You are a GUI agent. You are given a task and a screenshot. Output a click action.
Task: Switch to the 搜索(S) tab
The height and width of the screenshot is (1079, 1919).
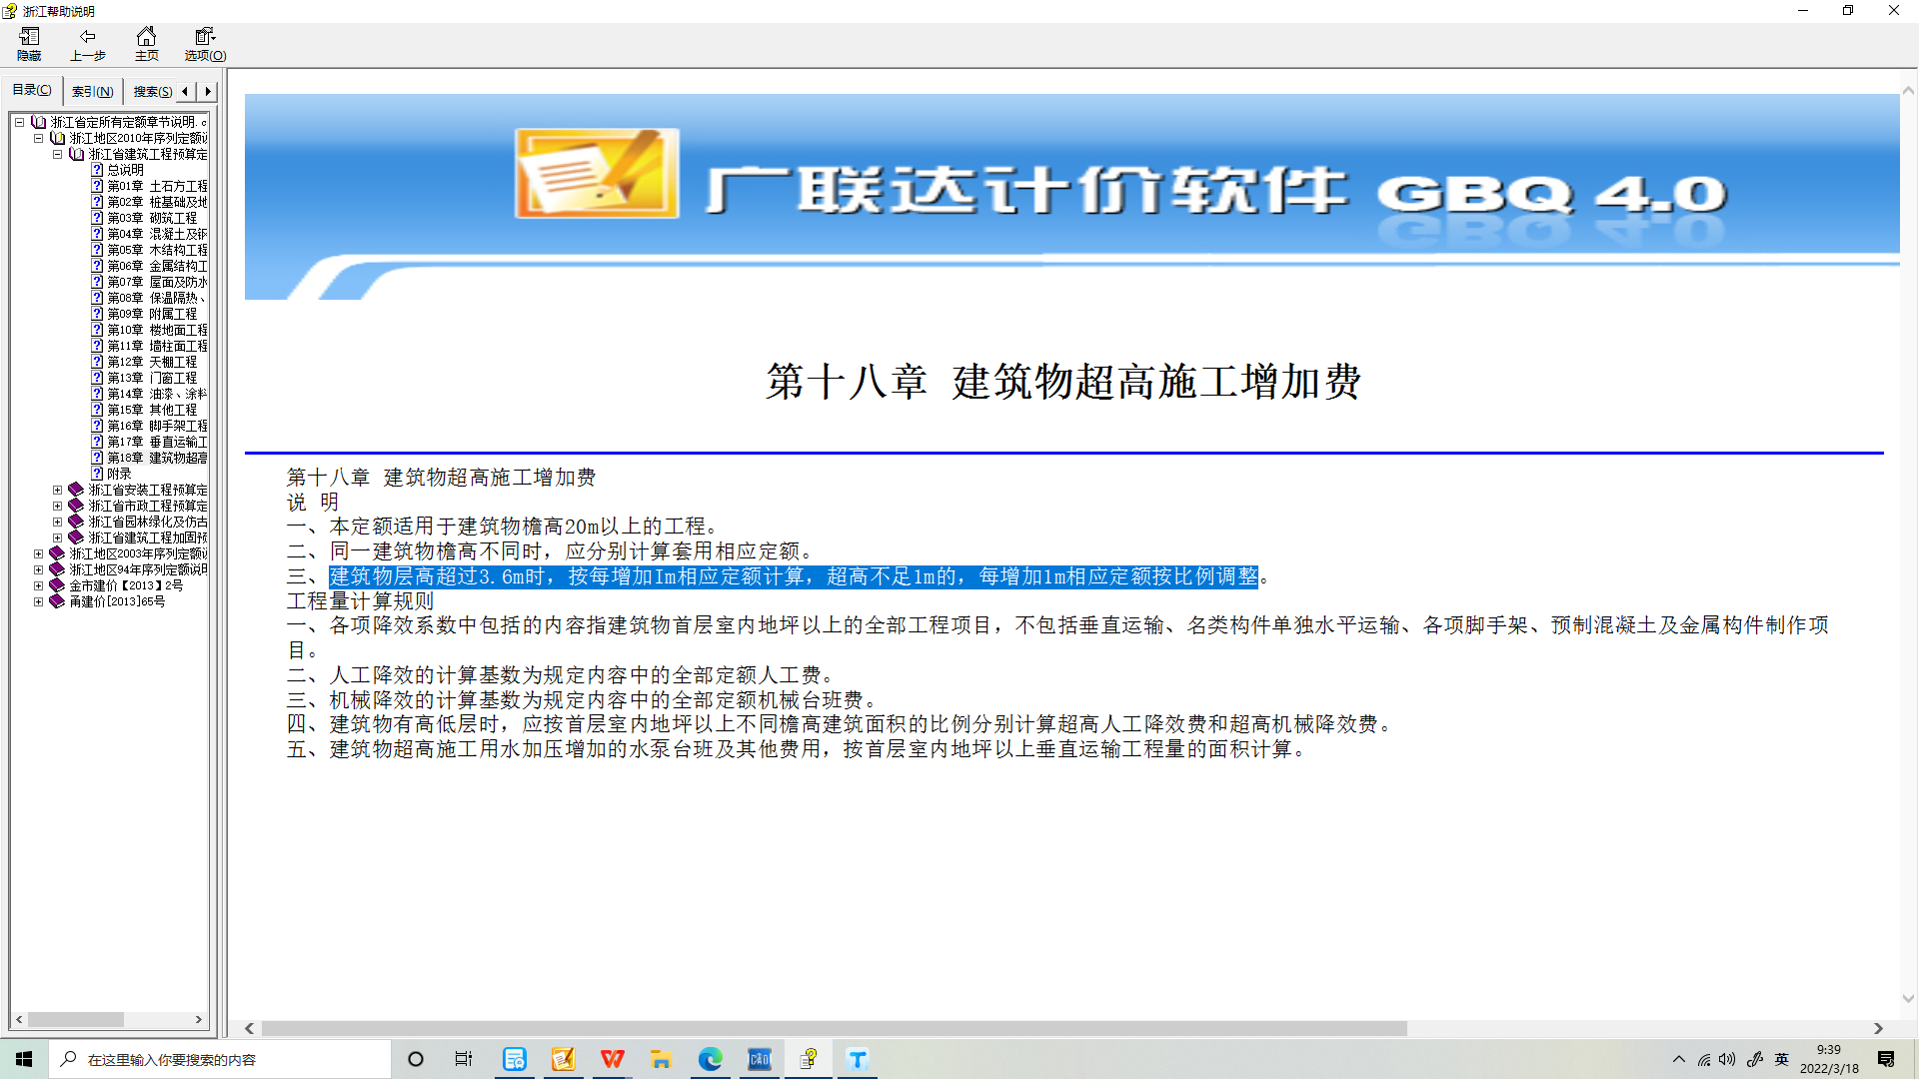pyautogui.click(x=153, y=91)
